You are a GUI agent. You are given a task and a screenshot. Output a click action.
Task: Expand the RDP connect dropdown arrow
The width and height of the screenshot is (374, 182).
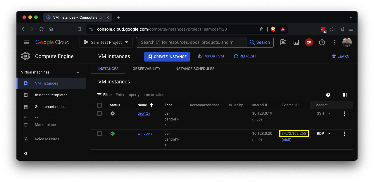tap(329, 134)
